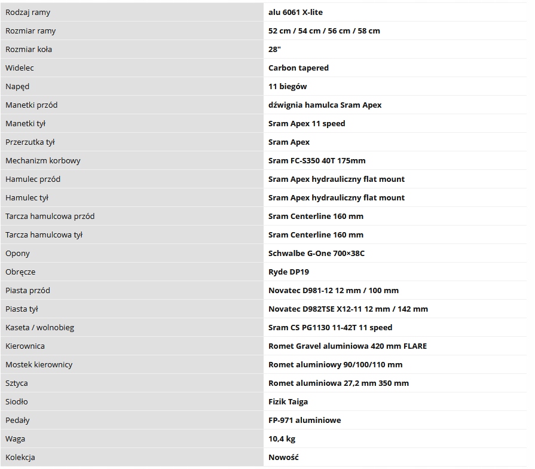Screen dimensions: 535x469
Task: Click the 'Rodzaj ramy' label cell
Action: tap(27, 12)
